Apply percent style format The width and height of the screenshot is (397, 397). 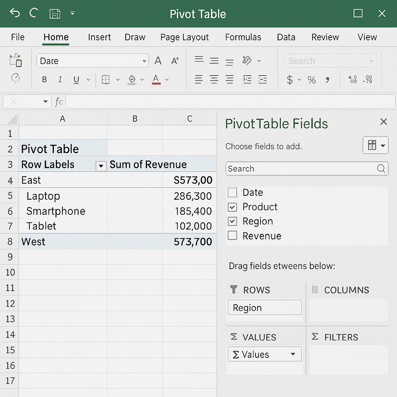(x=311, y=80)
